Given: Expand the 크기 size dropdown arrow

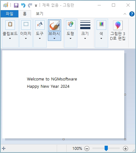Looking at the screenshot, I should pos(85,39).
